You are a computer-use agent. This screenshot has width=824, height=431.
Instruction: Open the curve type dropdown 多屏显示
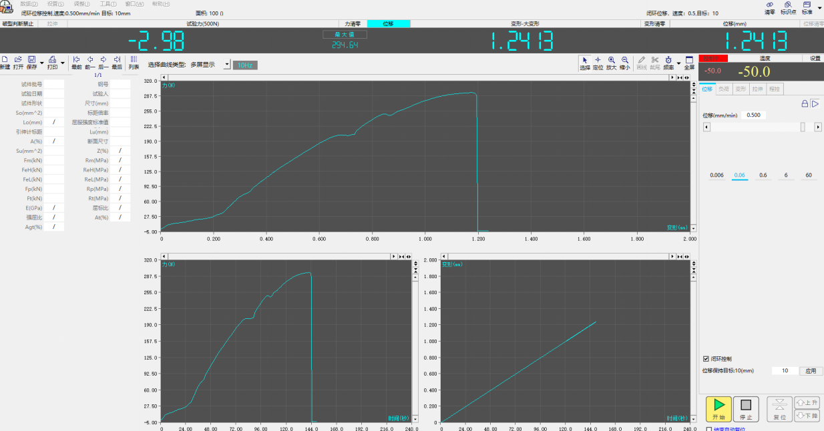pos(226,65)
